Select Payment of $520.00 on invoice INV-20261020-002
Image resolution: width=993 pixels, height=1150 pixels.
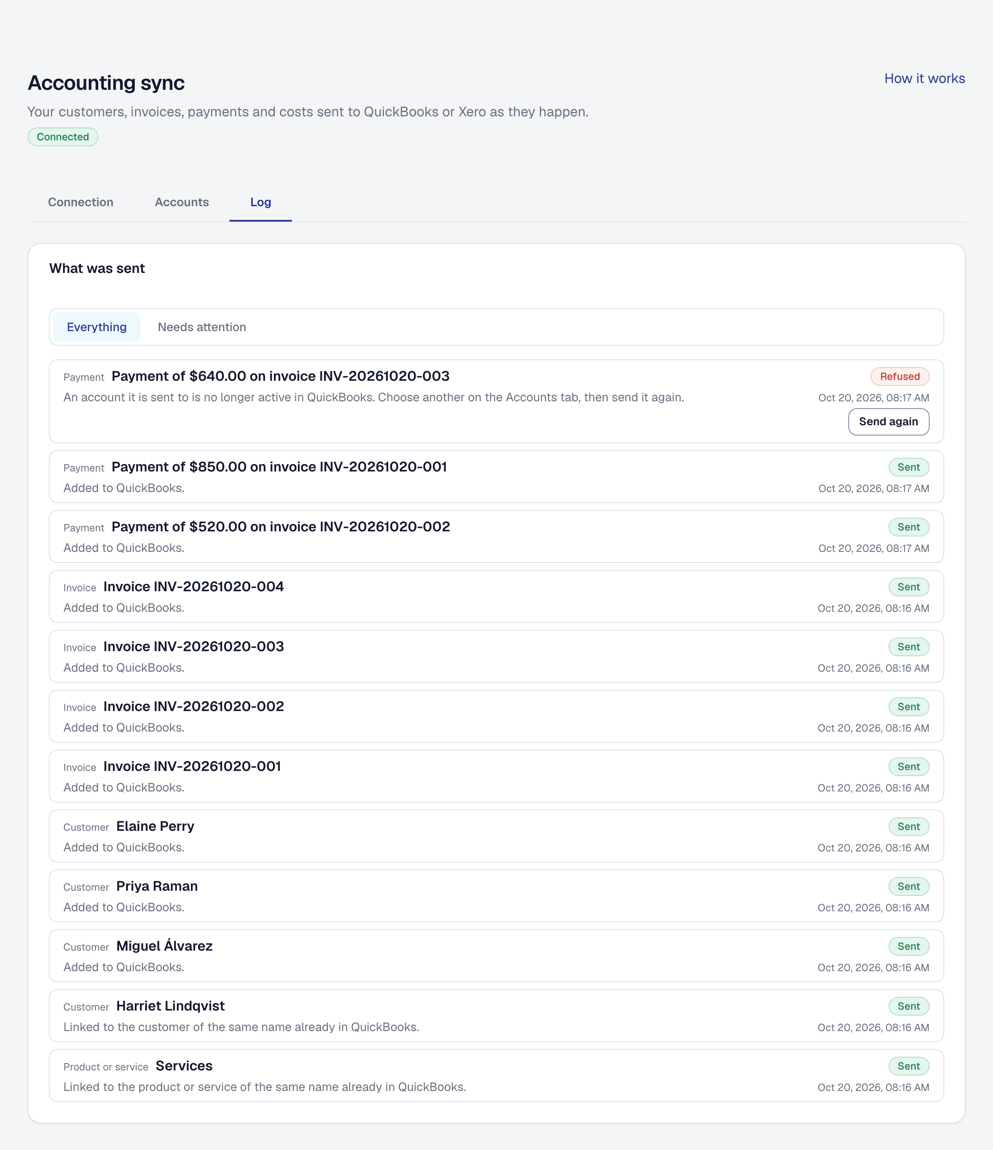click(x=281, y=527)
